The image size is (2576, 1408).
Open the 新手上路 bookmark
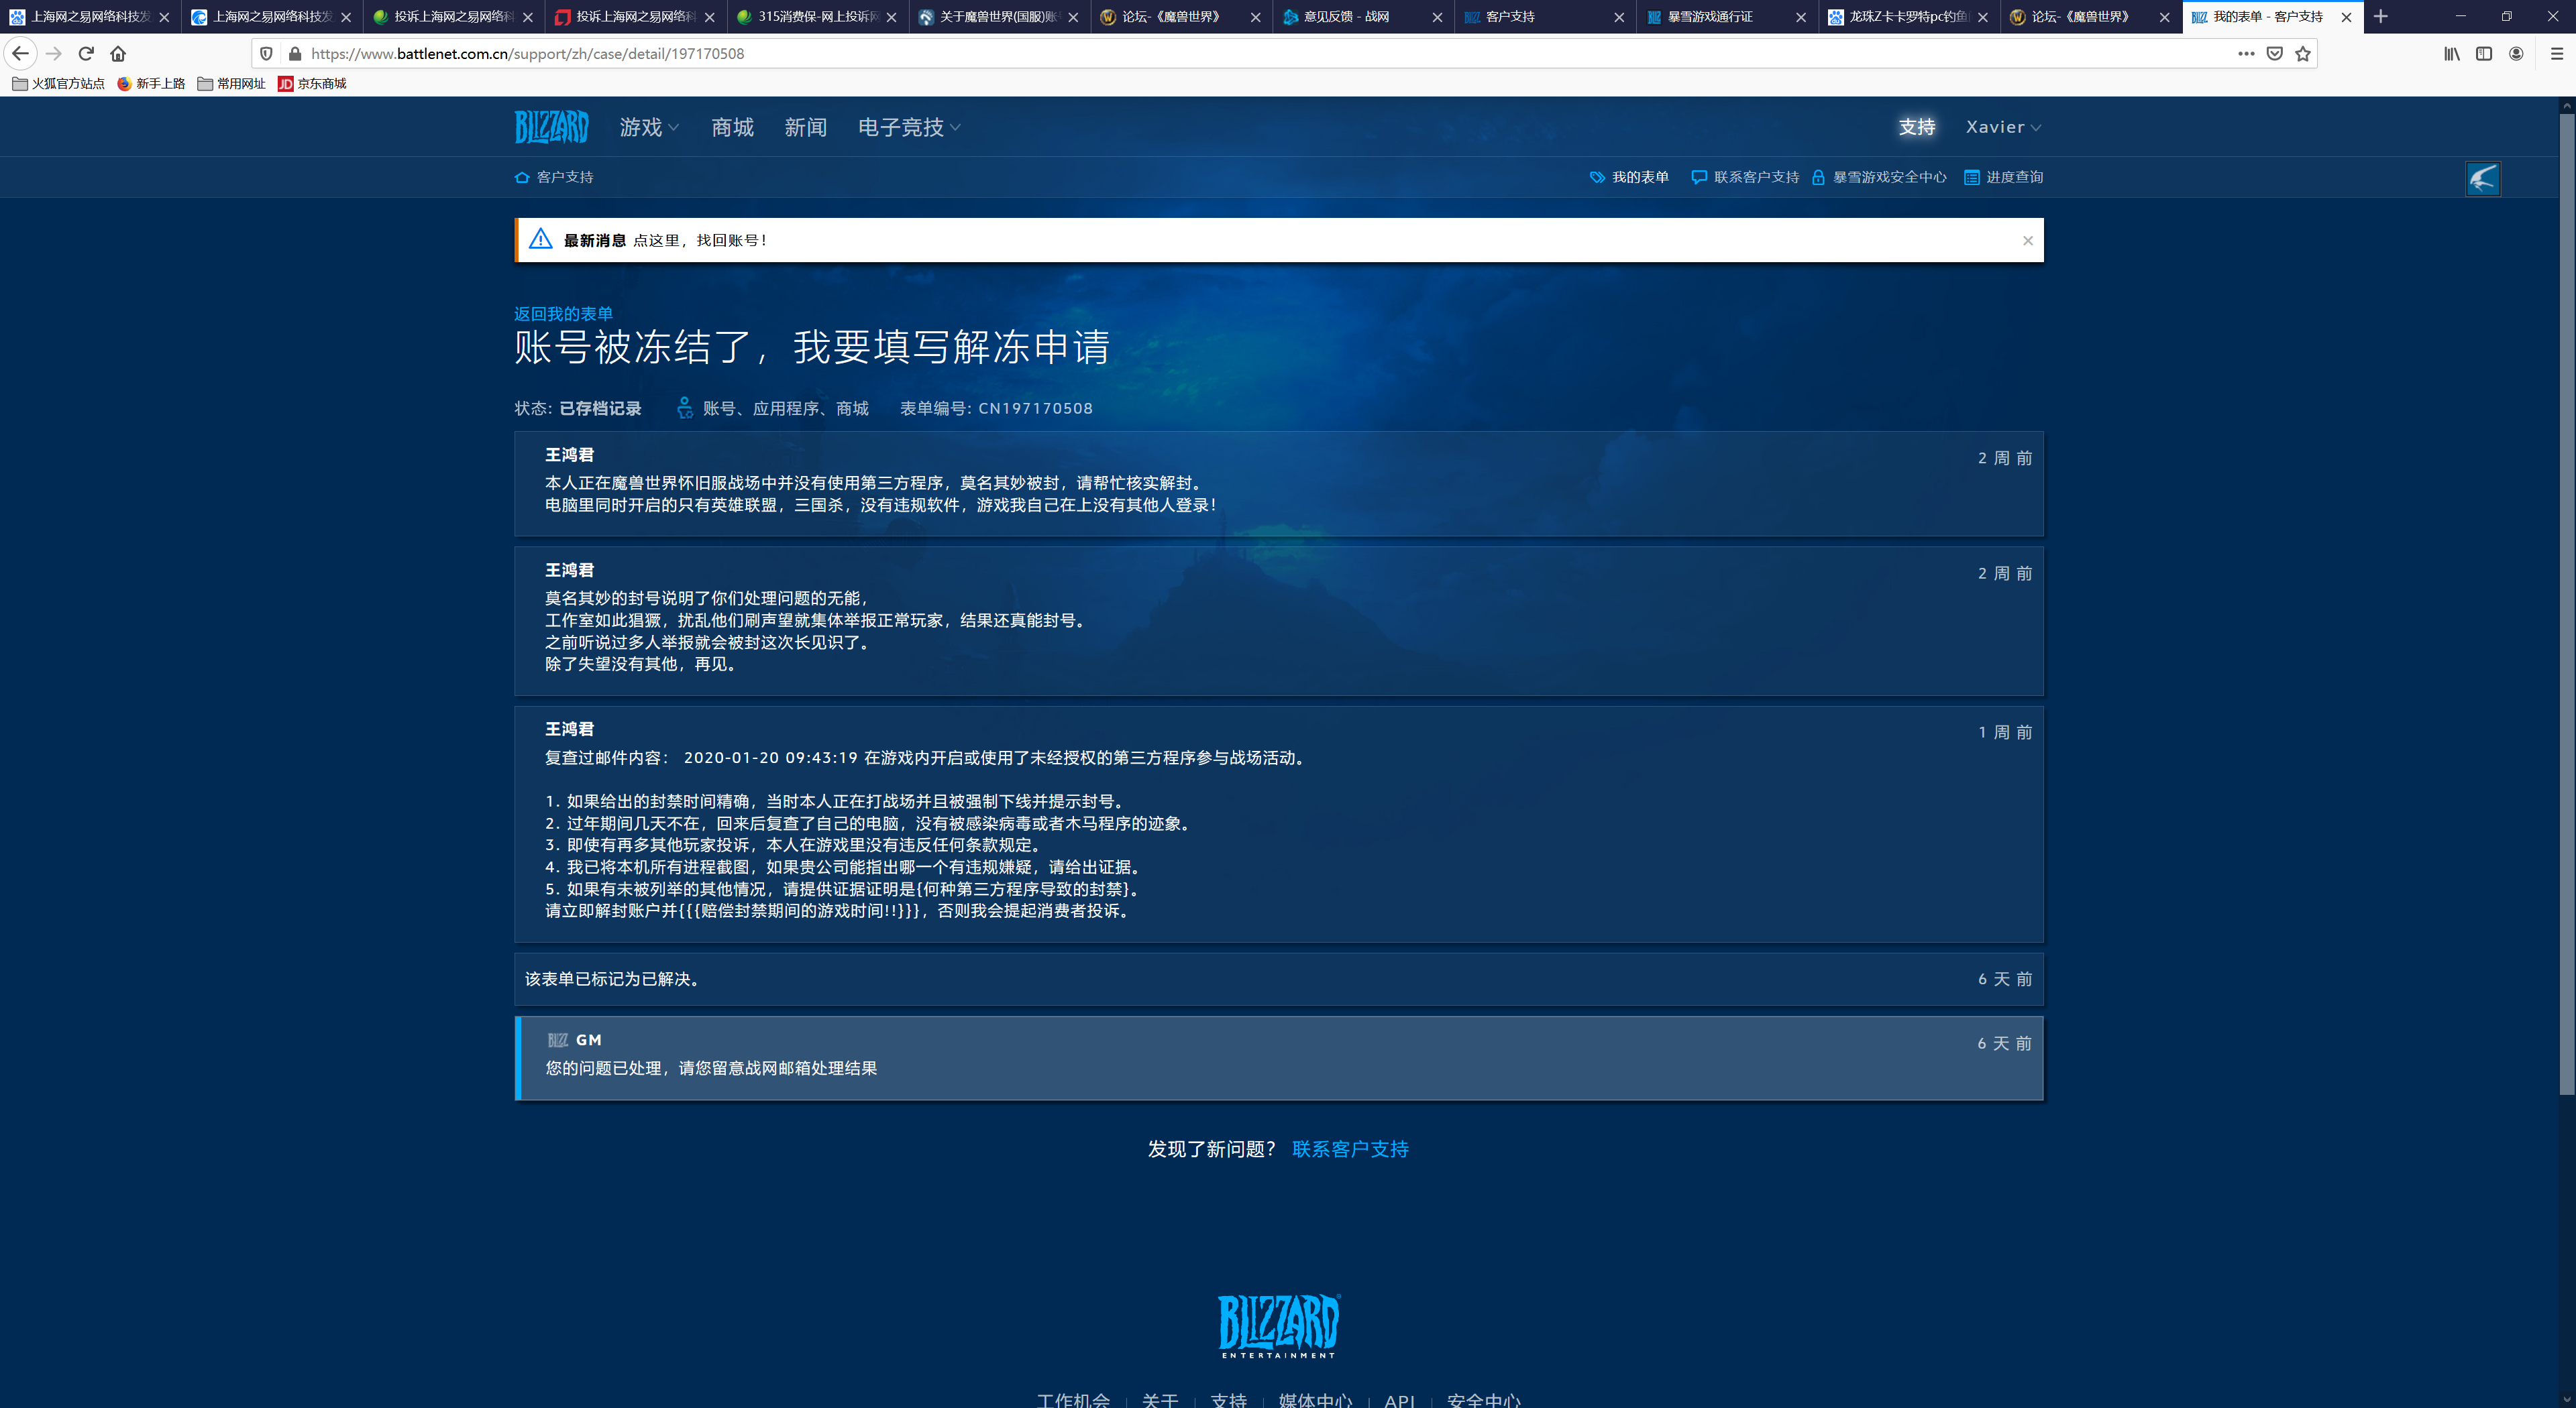[151, 83]
